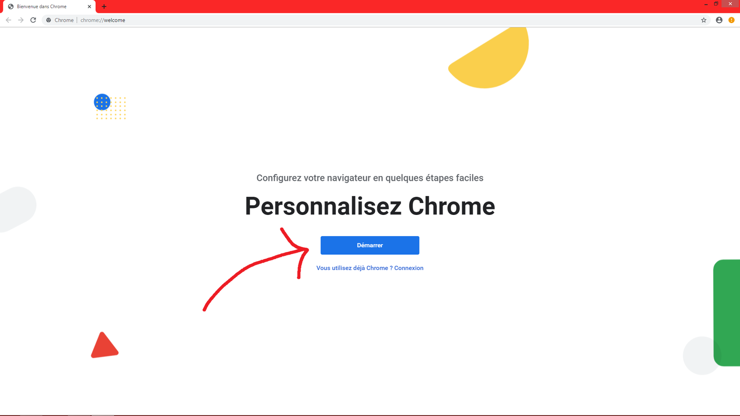Open the profile avatar menu

click(719, 20)
